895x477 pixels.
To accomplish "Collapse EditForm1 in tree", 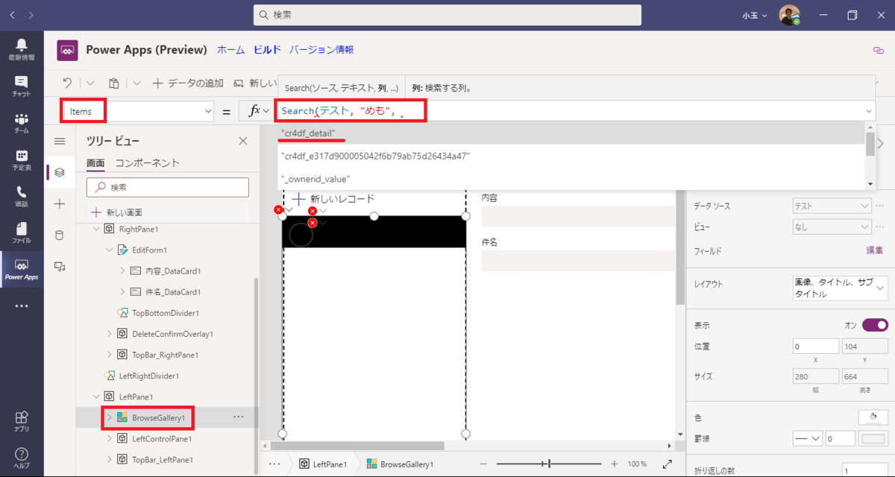I will click(110, 250).
